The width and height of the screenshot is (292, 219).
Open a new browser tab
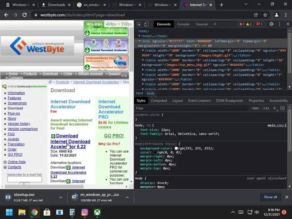221,5
